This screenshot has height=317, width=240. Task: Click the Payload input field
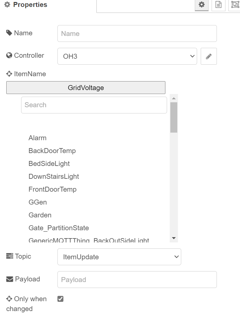(137, 280)
